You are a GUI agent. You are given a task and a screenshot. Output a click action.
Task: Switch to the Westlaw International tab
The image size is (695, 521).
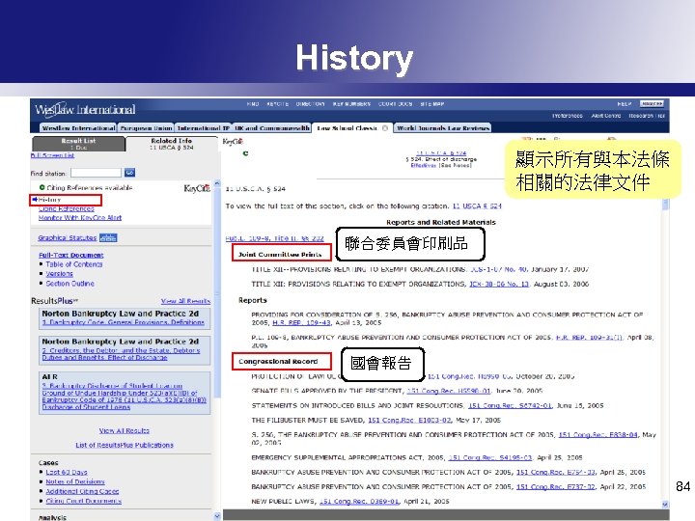pyautogui.click(x=78, y=128)
